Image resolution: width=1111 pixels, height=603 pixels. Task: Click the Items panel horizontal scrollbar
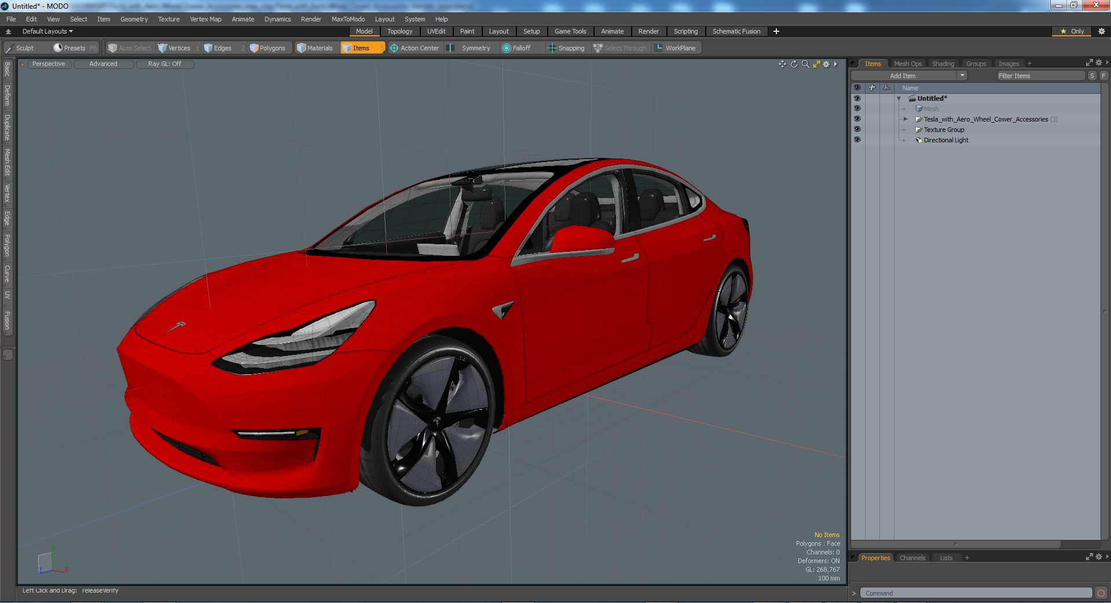pos(955,544)
